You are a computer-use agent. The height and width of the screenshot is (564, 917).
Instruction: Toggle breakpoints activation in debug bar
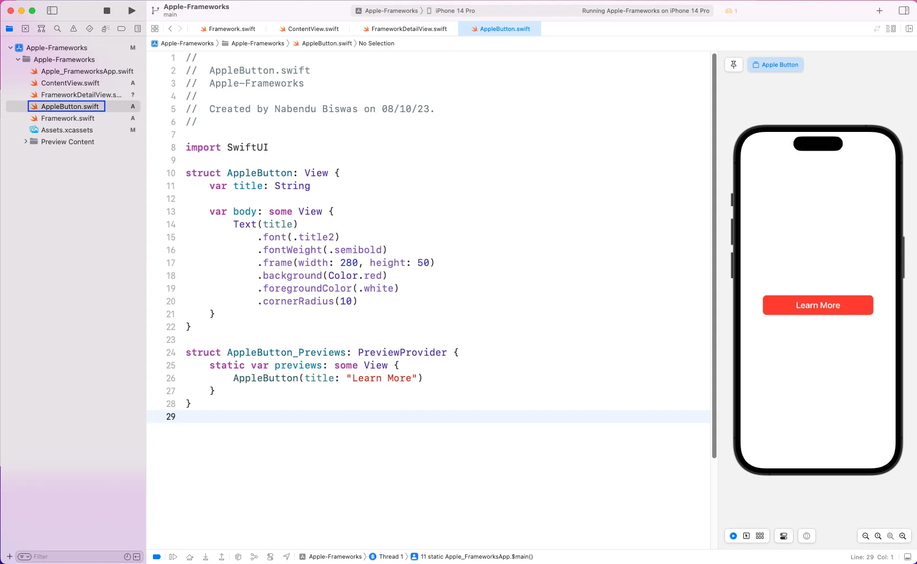[x=157, y=557]
